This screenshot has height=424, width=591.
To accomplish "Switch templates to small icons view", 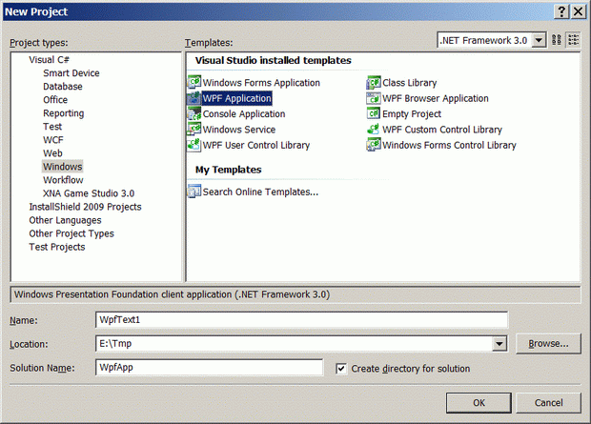I will (x=573, y=40).
